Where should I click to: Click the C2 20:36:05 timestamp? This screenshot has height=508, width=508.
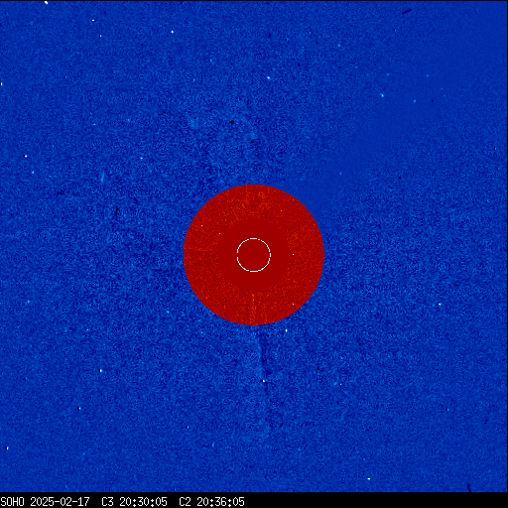(x=211, y=501)
